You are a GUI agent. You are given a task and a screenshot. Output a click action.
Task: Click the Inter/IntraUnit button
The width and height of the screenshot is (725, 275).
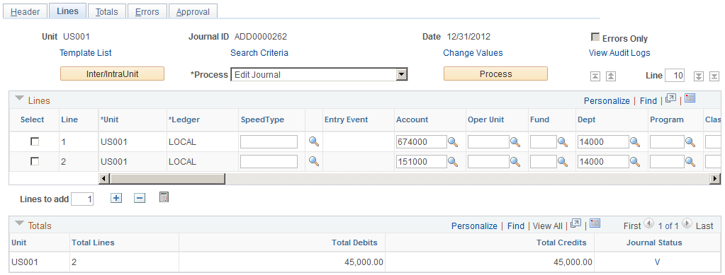click(113, 74)
